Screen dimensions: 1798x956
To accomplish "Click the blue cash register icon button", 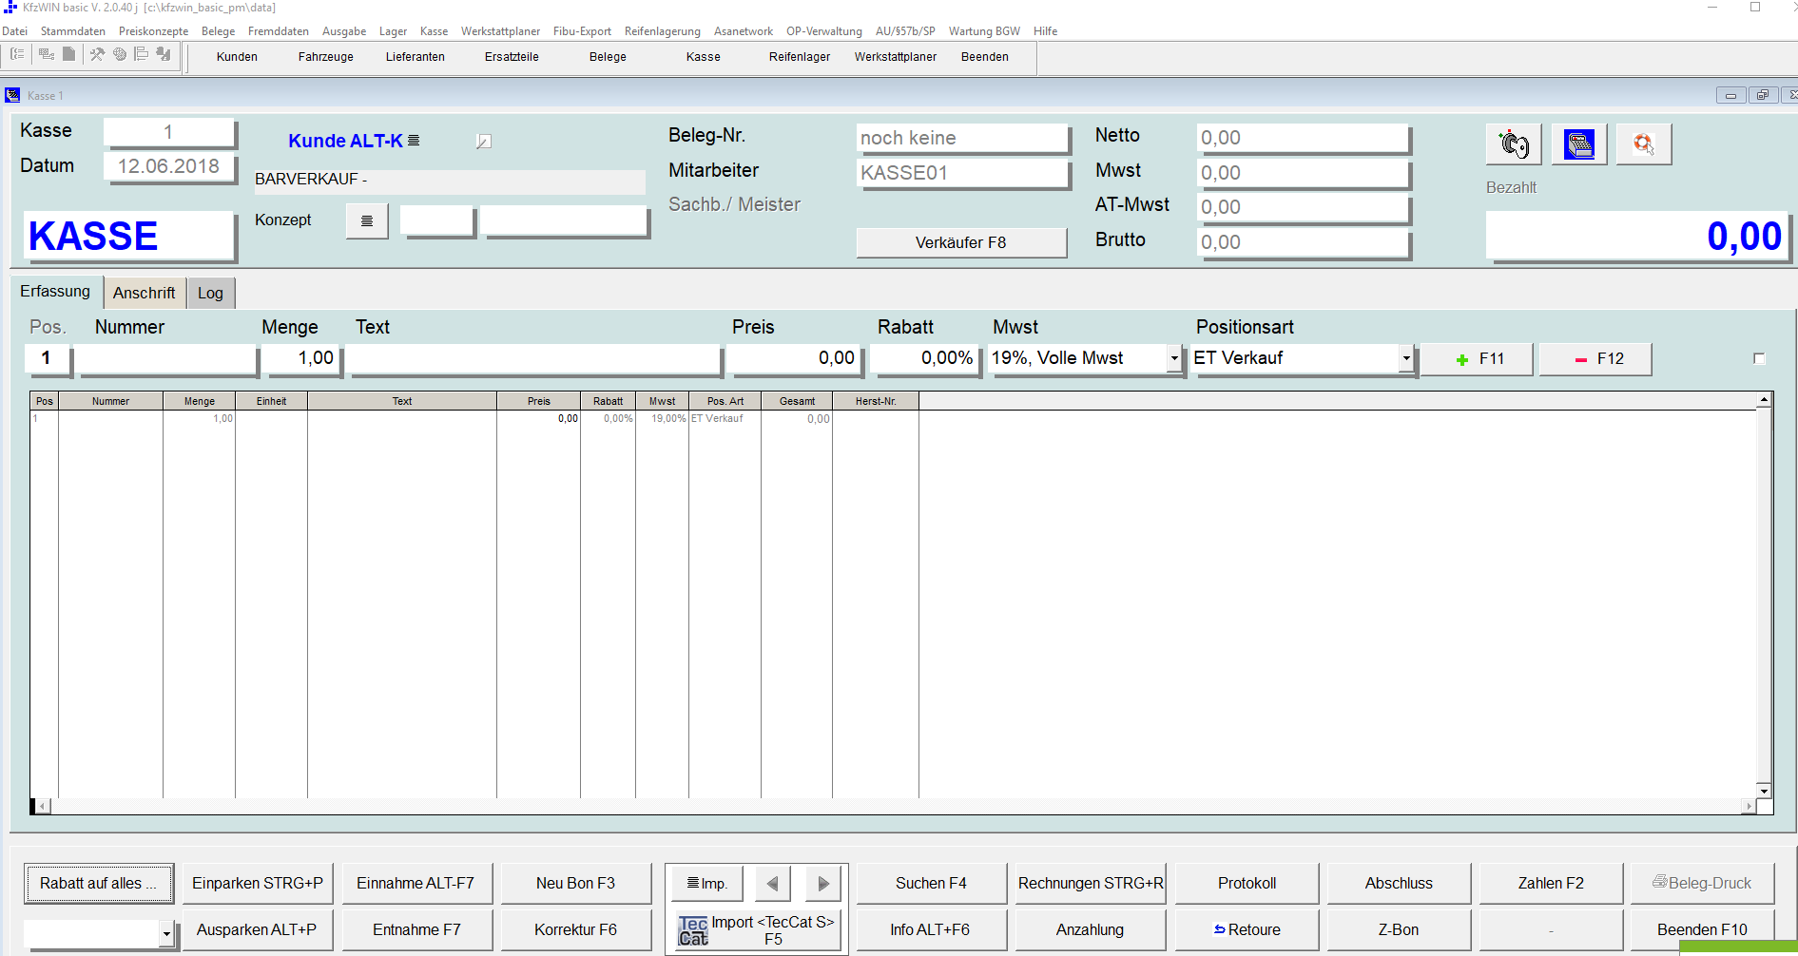I will click(x=1579, y=144).
